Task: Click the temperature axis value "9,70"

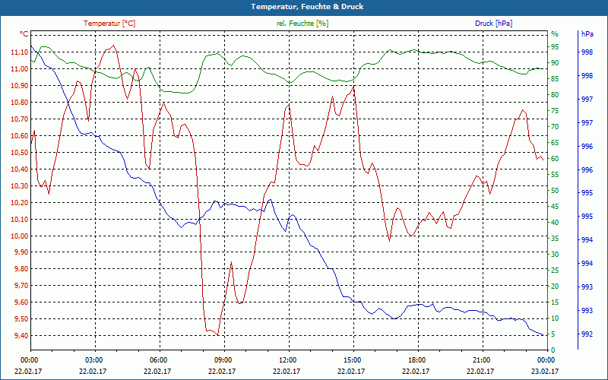Action: [x=21, y=286]
